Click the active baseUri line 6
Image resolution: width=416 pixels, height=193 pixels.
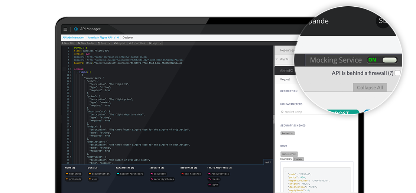129,63
